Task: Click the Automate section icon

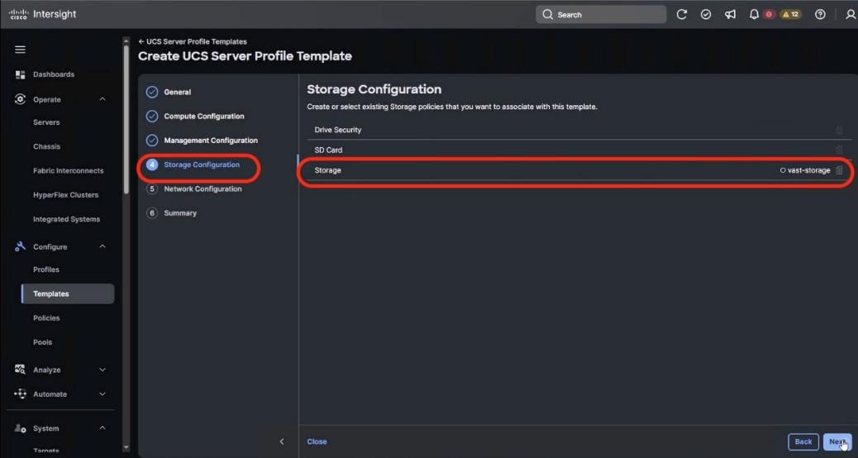Action: 20,394
